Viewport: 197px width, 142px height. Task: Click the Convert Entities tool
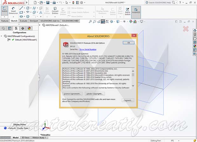click(x=55, y=10)
